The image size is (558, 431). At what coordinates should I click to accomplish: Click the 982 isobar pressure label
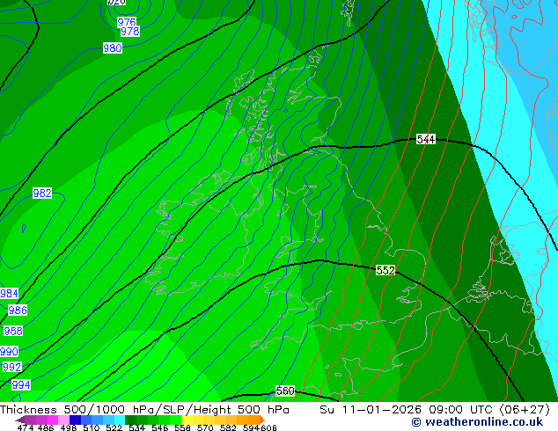point(42,194)
